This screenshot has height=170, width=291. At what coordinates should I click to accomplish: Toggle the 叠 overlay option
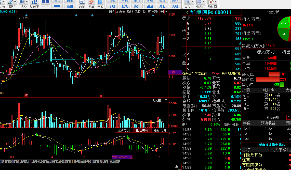click(144, 12)
